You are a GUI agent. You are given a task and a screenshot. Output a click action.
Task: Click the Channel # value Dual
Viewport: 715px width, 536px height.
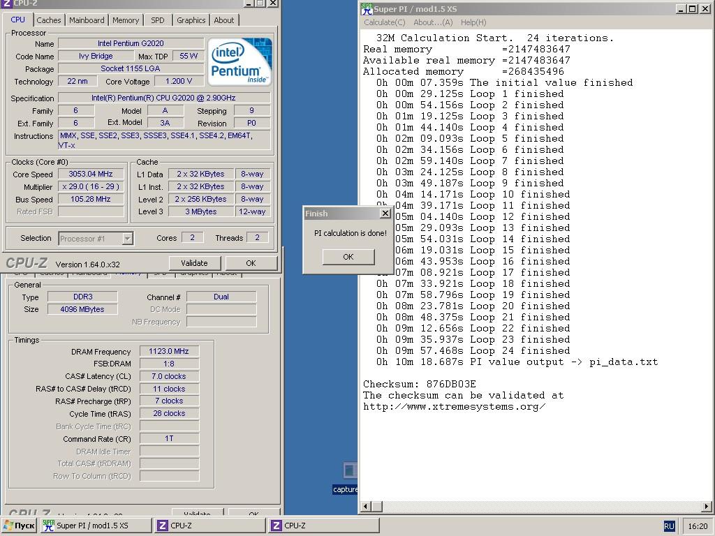(221, 297)
